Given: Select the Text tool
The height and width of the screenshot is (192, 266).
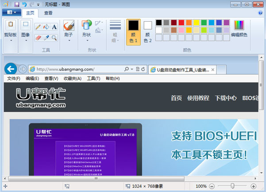Looking at the screenshot, I should tap(54, 27).
